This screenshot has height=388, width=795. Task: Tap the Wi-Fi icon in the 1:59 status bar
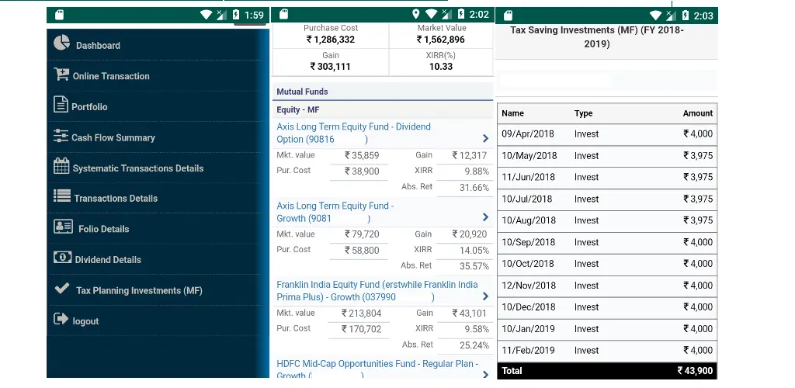point(206,15)
